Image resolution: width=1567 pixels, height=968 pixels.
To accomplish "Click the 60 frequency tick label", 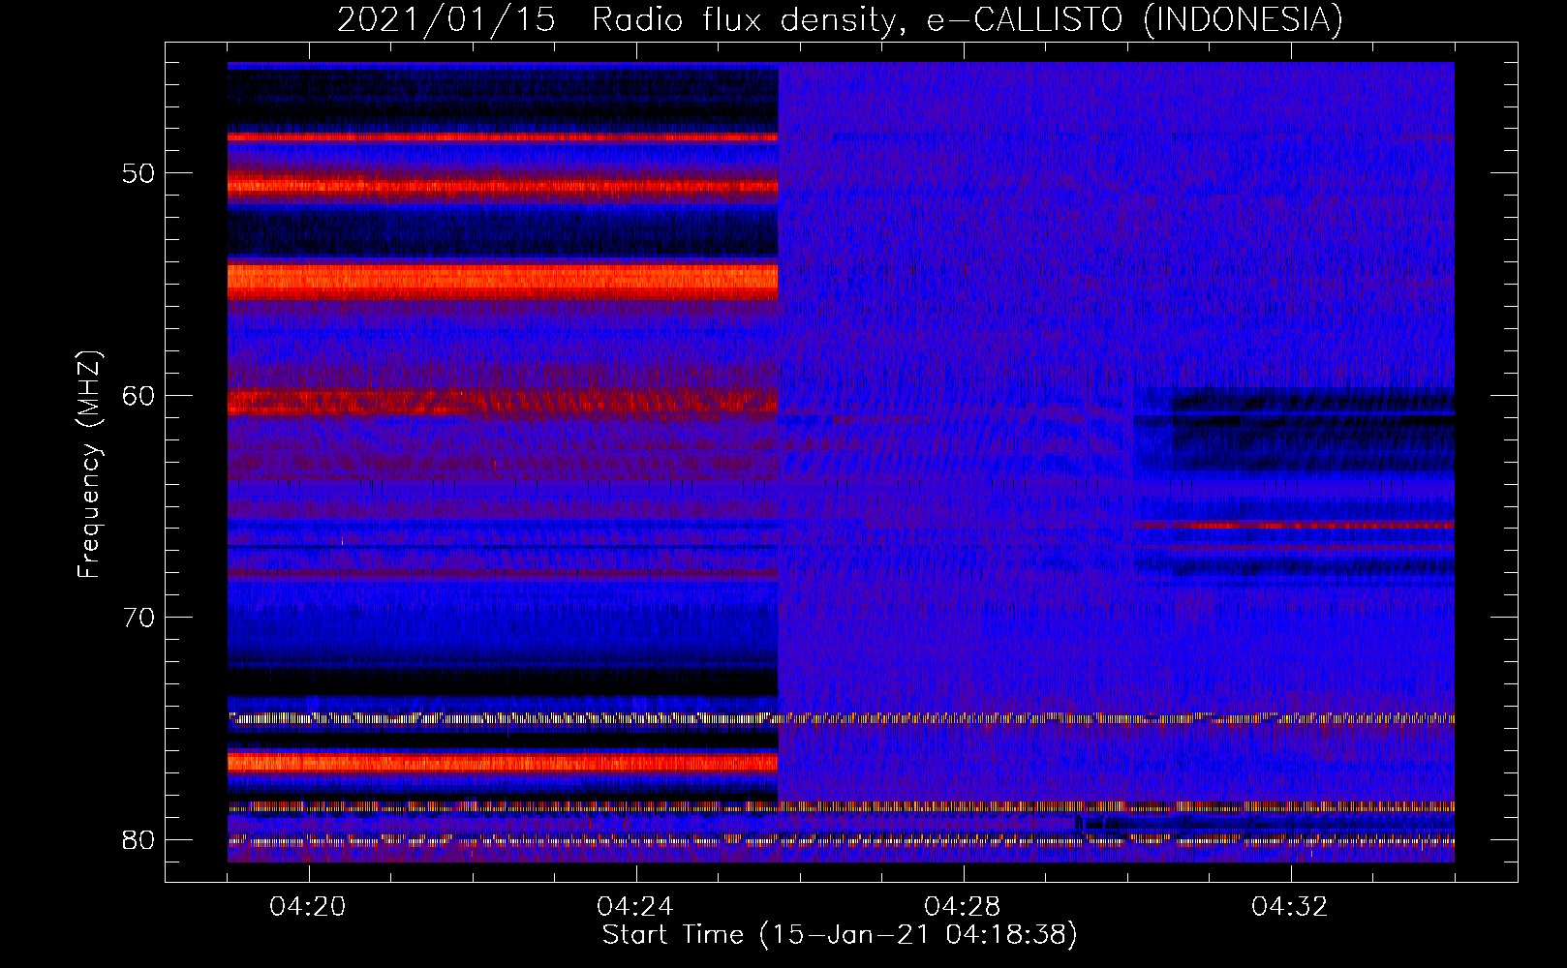I will click(138, 396).
